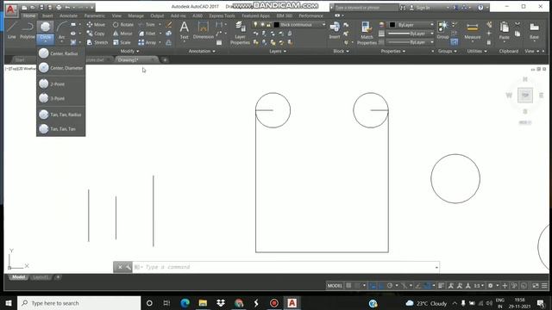The height and width of the screenshot is (310, 552).
Task: Switch to the Parametric tab
Action: [x=95, y=15]
